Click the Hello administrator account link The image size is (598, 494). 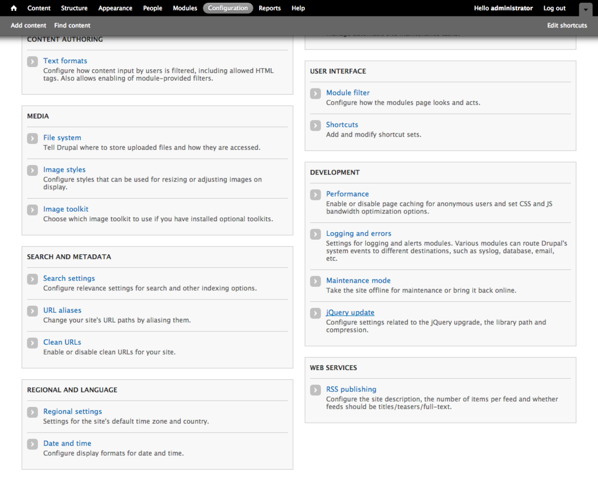504,8
